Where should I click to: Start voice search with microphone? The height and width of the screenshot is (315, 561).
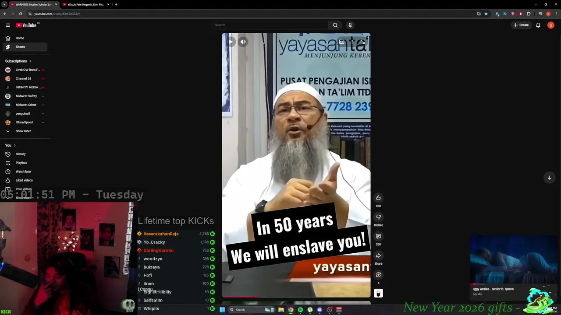click(x=350, y=25)
